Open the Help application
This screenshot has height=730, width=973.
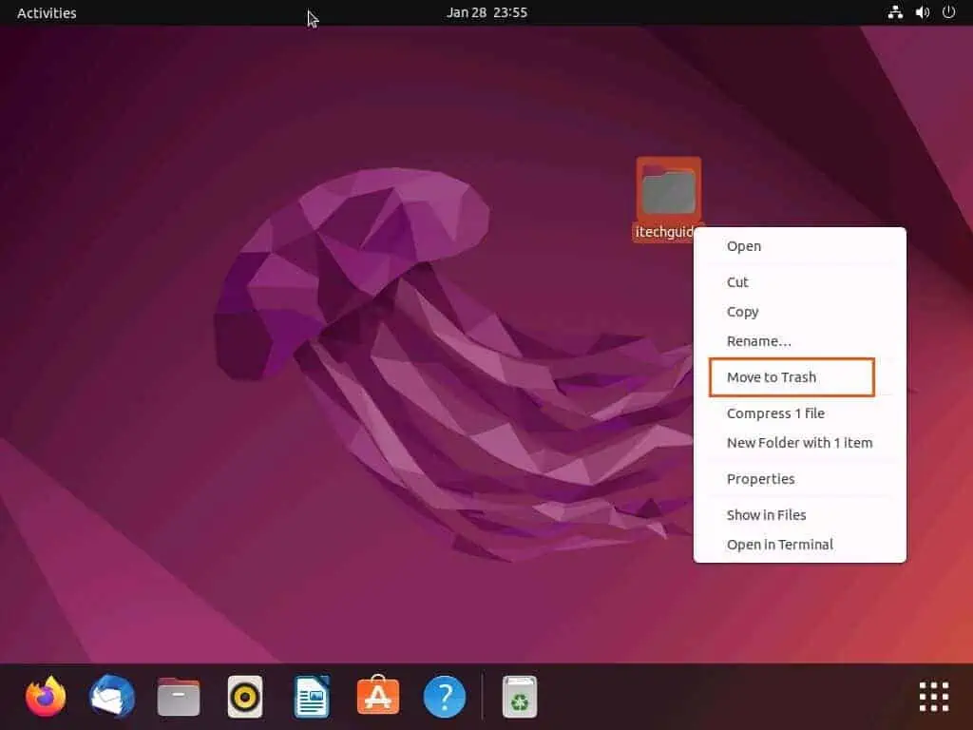[x=444, y=696]
